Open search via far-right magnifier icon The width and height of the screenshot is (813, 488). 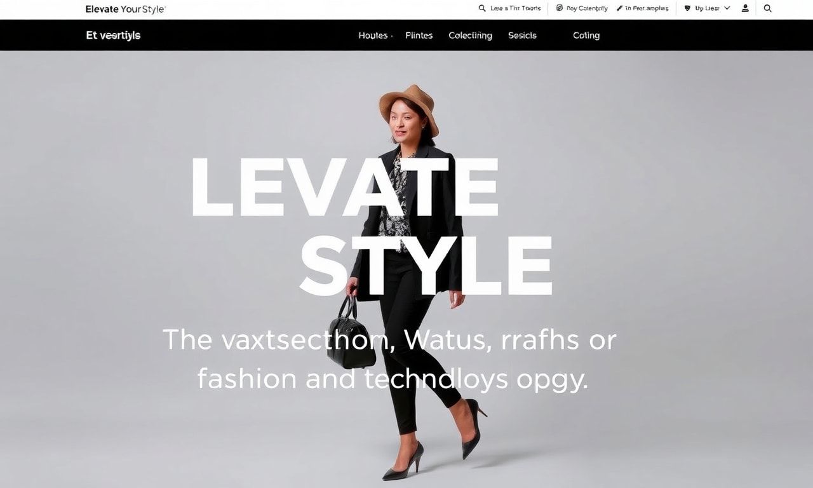pos(767,8)
